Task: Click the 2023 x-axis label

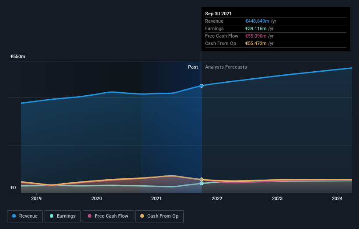Action: coord(277,198)
